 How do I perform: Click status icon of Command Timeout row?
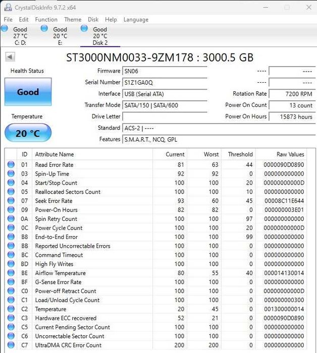tap(11, 255)
